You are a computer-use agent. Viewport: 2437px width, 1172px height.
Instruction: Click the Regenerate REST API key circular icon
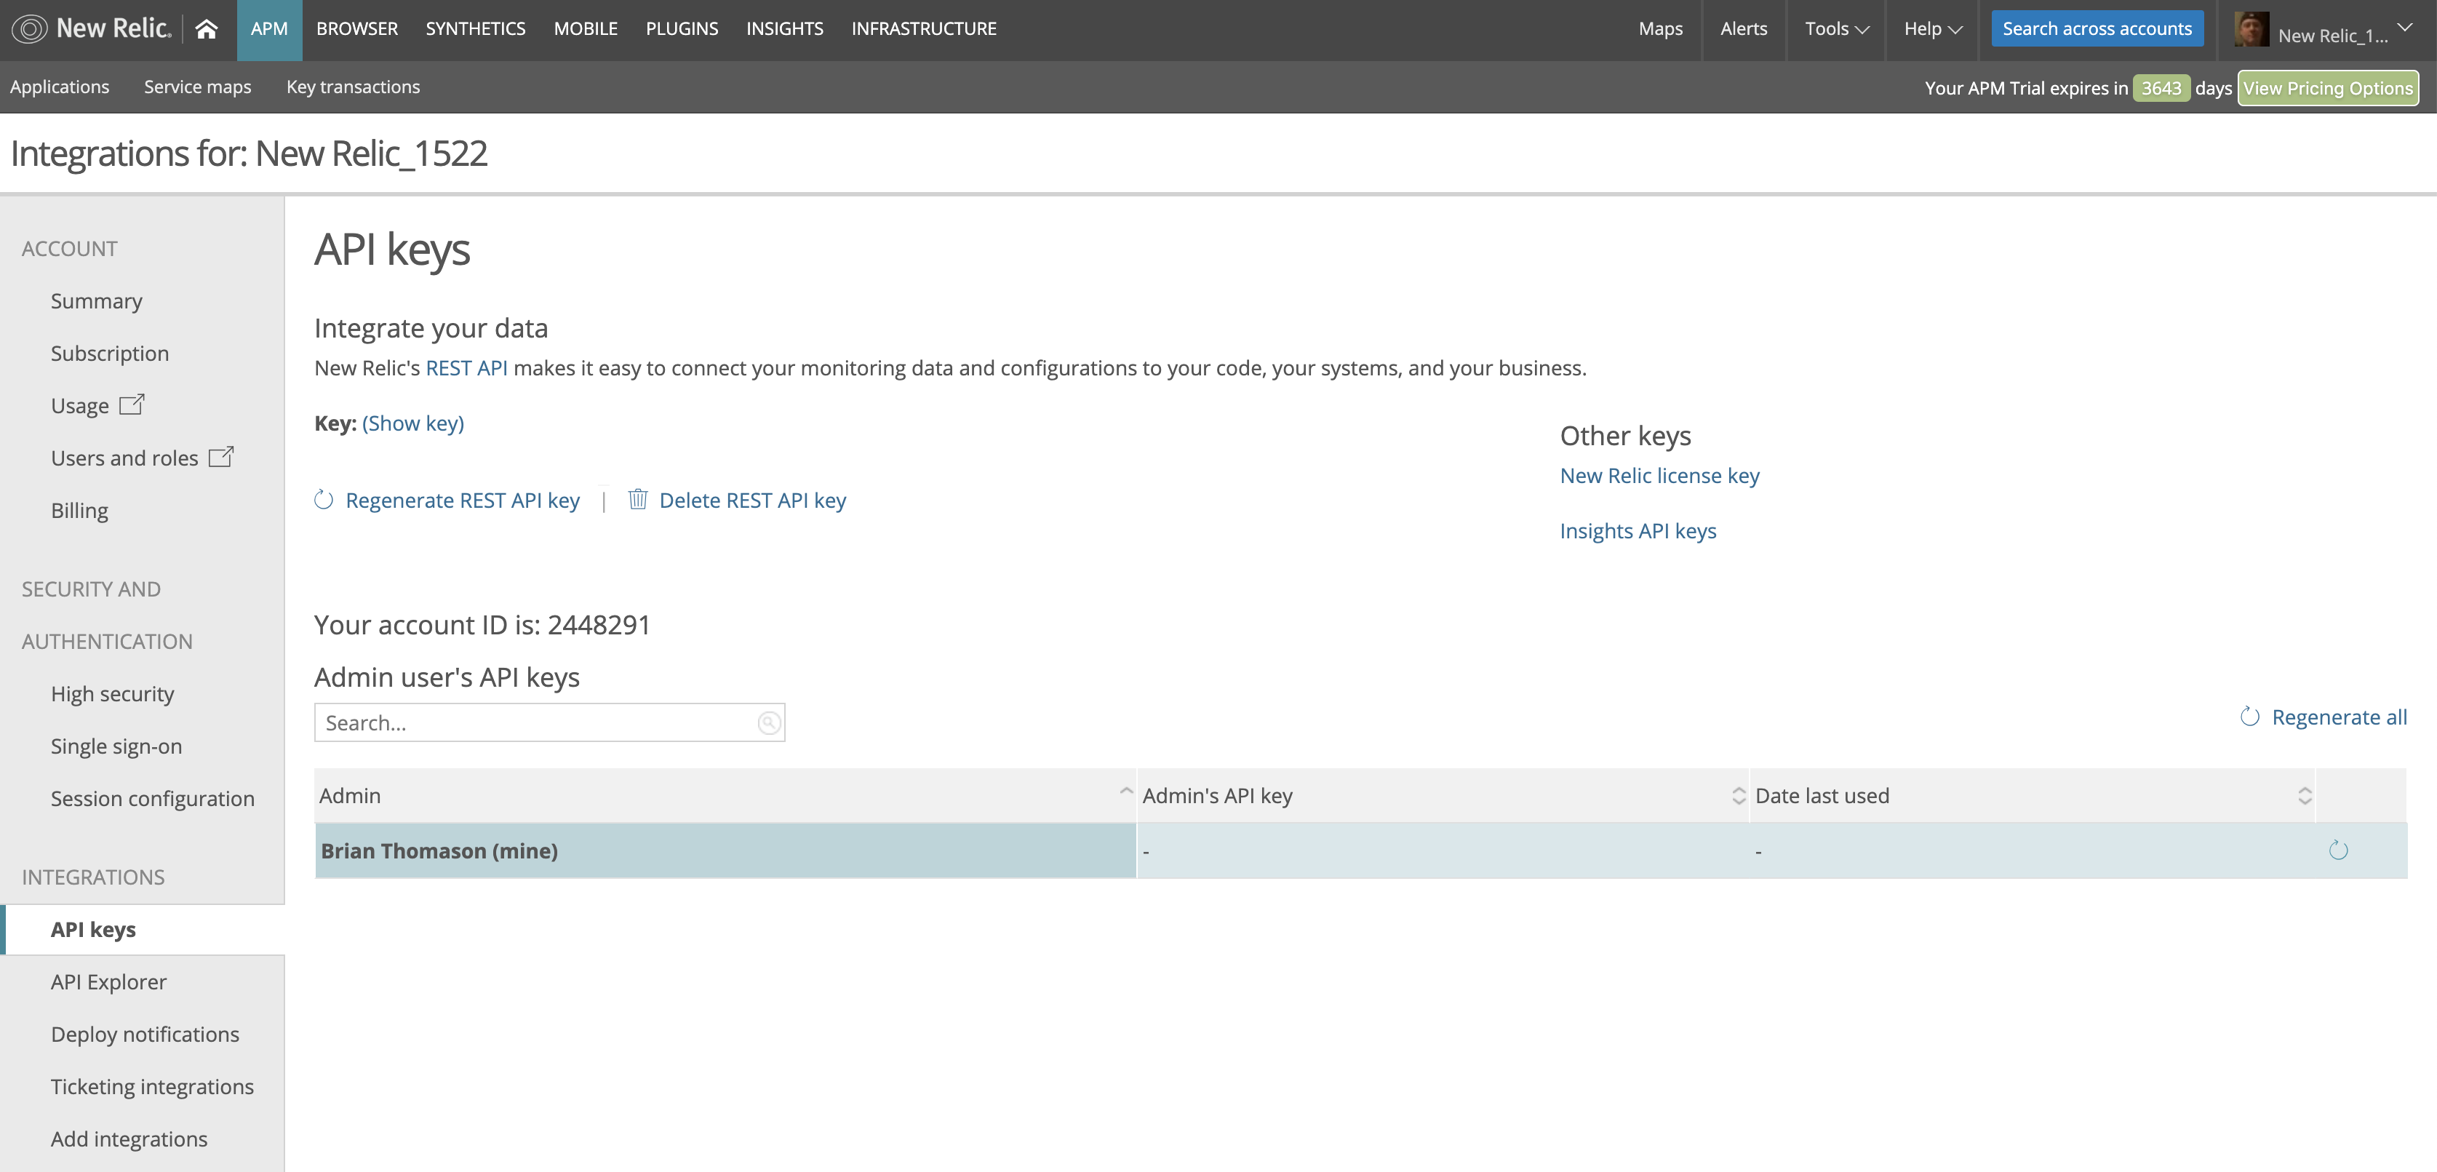[324, 500]
